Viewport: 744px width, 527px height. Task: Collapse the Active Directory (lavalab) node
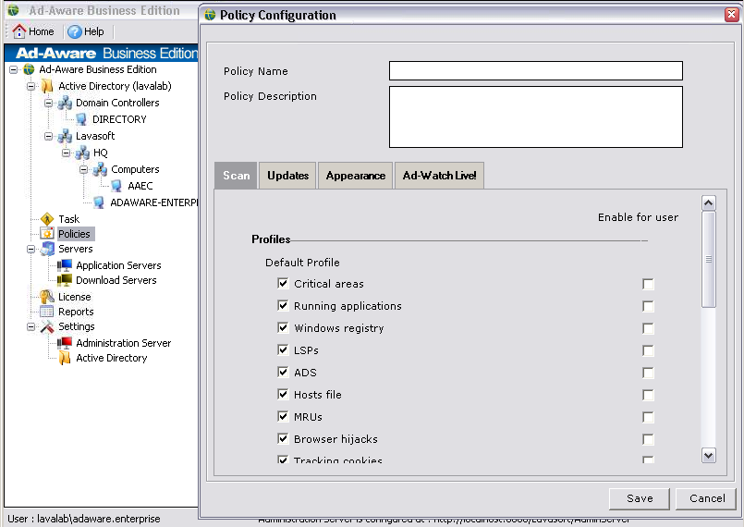coord(30,86)
